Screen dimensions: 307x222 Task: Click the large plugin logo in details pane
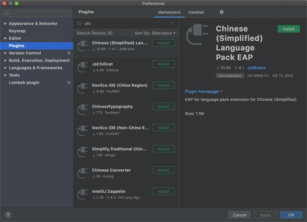[197, 35]
